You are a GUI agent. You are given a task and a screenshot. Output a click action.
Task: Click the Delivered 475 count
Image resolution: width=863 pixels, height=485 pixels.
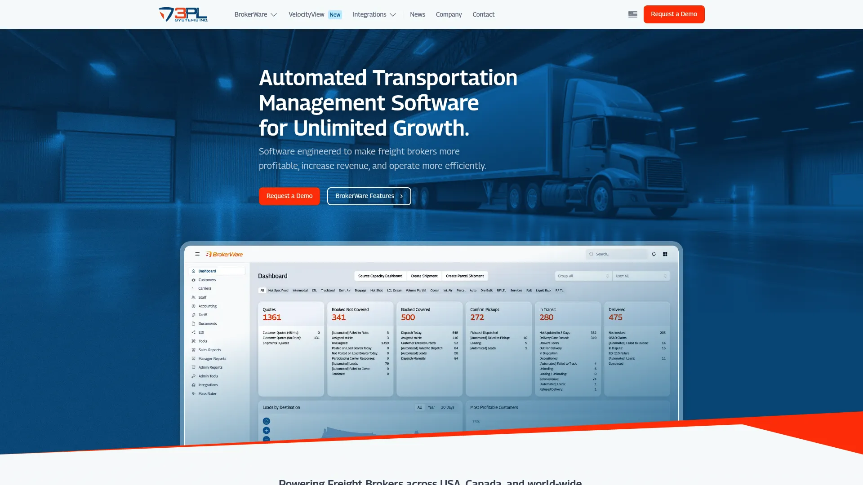pos(616,317)
